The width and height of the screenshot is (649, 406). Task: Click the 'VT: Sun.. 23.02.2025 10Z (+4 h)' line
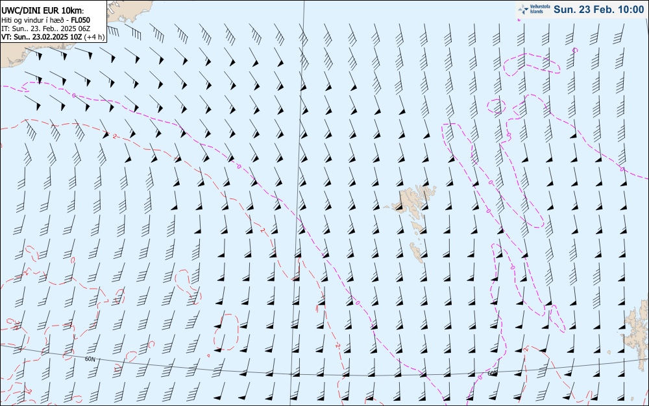[x=53, y=37]
